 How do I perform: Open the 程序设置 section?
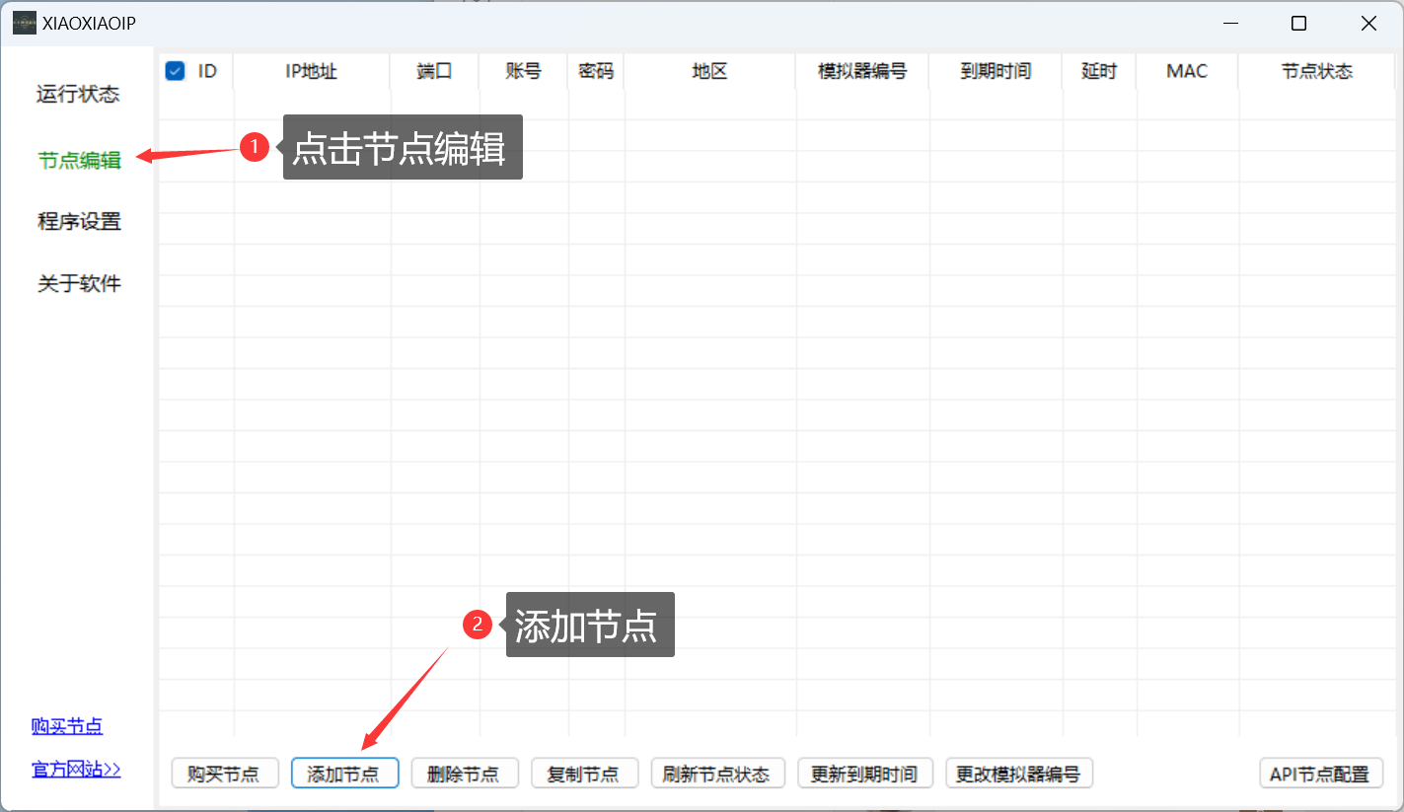pos(79,222)
